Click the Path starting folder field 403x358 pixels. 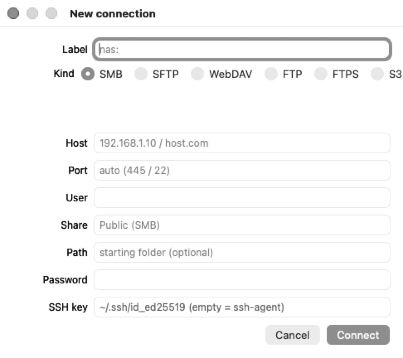pos(242,252)
